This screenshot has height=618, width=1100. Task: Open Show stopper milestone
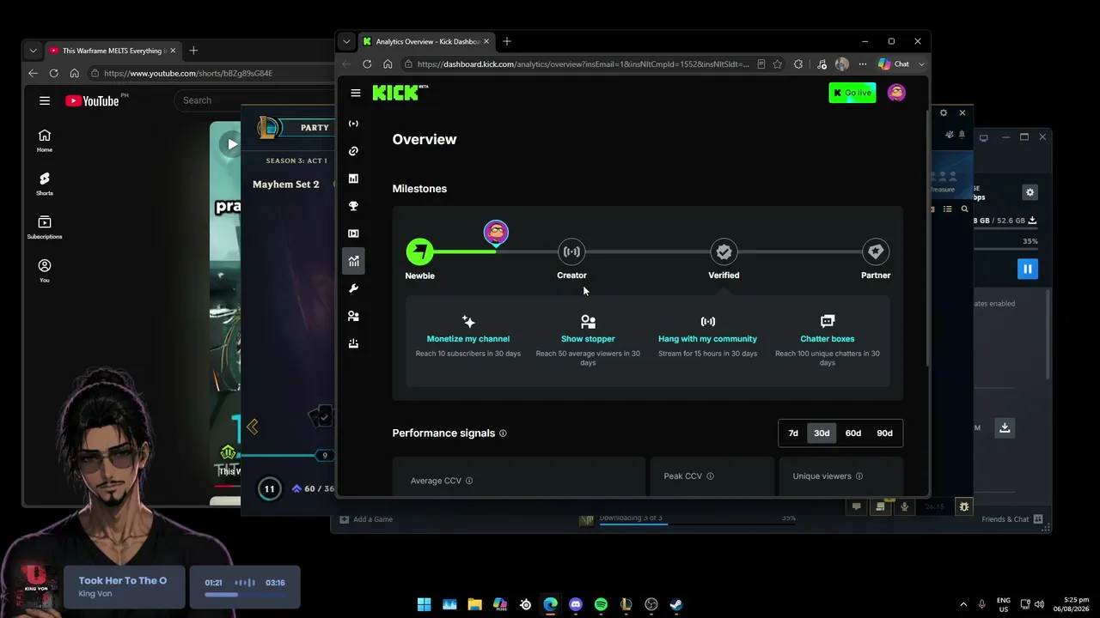tap(588, 339)
